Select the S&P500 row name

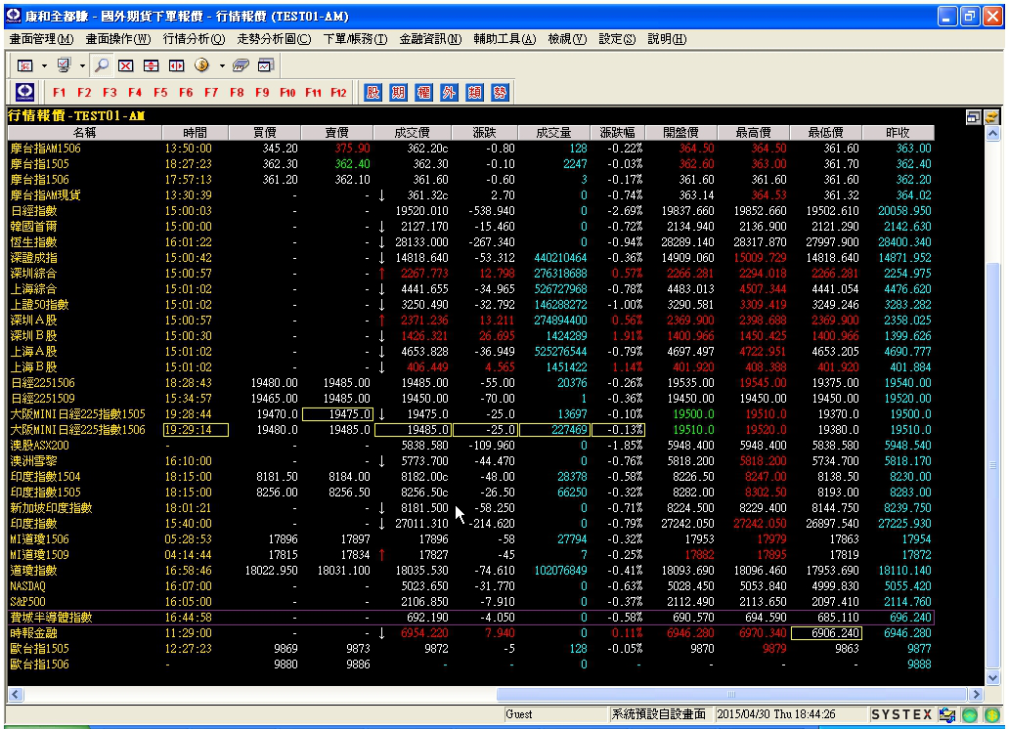click(x=27, y=602)
